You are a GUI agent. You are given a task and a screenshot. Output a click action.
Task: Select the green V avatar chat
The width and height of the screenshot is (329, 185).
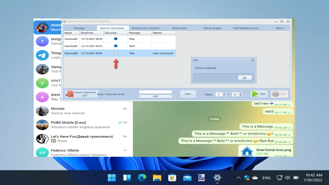[x=42, y=83]
